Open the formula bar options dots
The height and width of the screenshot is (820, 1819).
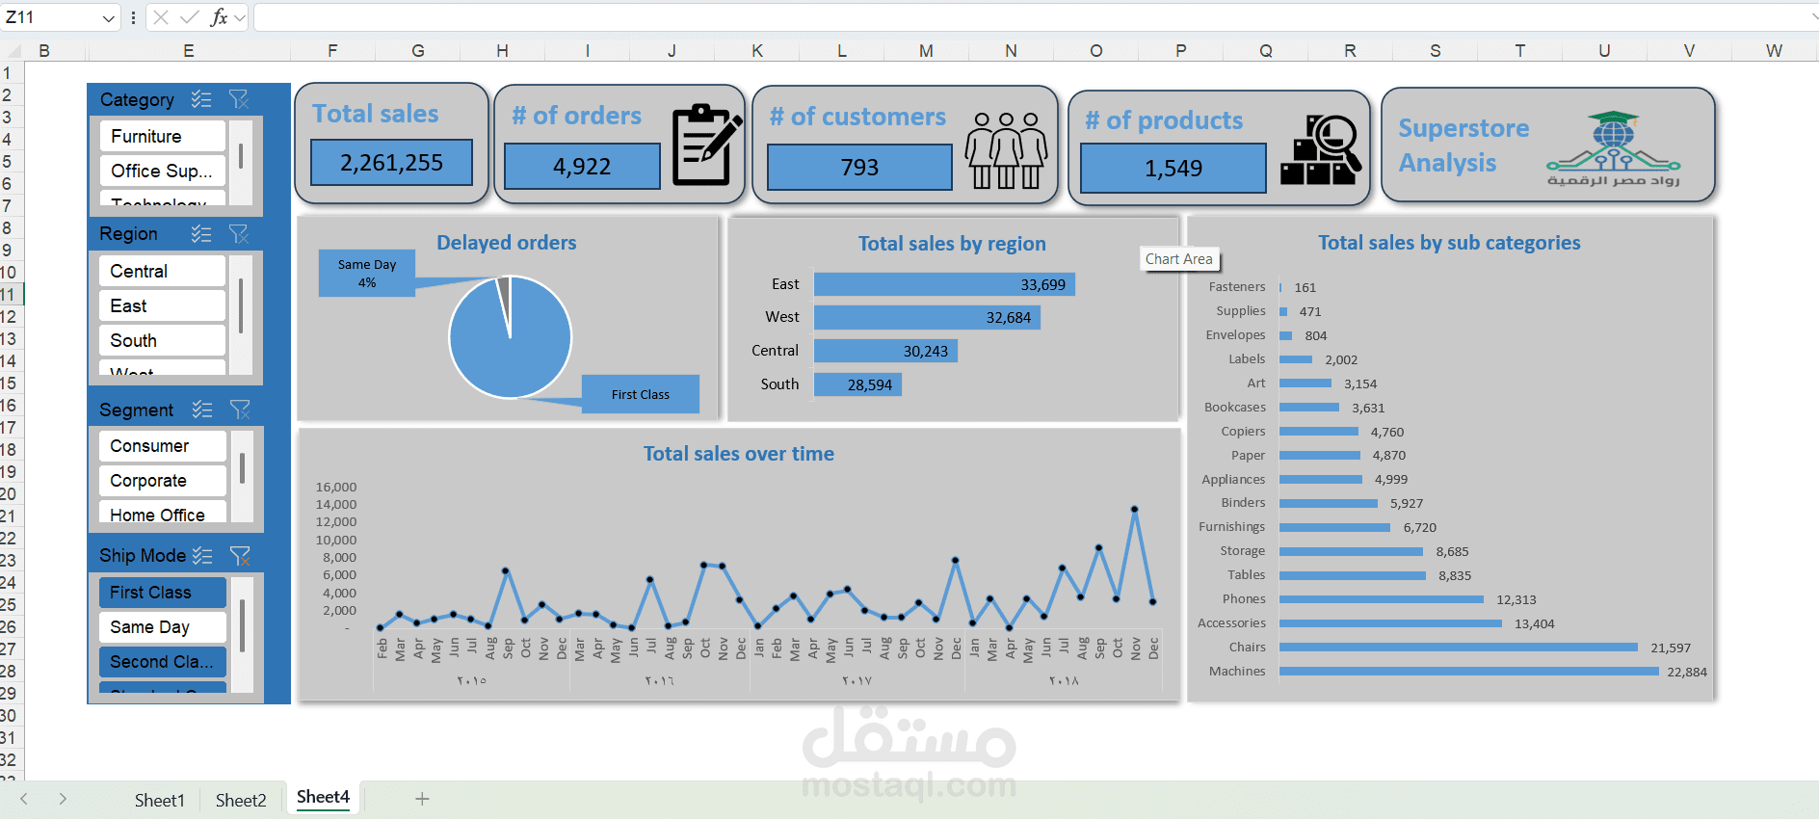(x=133, y=17)
